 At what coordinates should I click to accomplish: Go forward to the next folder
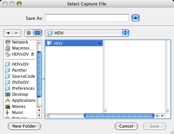pos(16,33)
